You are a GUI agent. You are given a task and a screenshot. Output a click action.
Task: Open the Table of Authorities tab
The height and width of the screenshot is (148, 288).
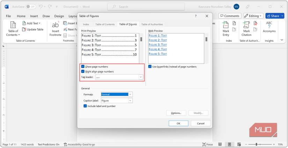(152, 24)
